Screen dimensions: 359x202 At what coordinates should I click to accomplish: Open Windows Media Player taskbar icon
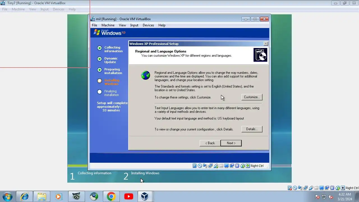[59, 197]
